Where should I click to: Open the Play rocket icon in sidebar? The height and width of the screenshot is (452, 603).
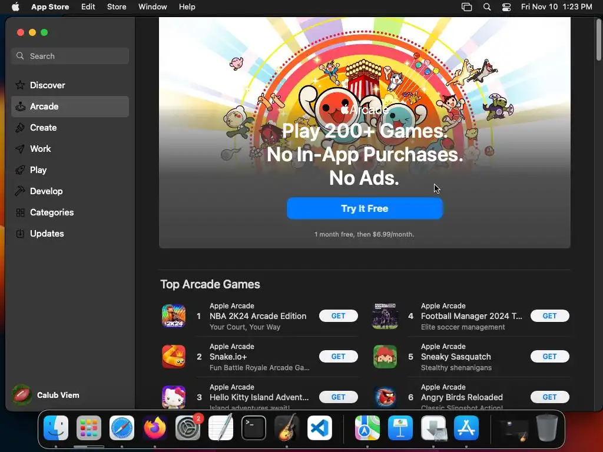point(20,170)
